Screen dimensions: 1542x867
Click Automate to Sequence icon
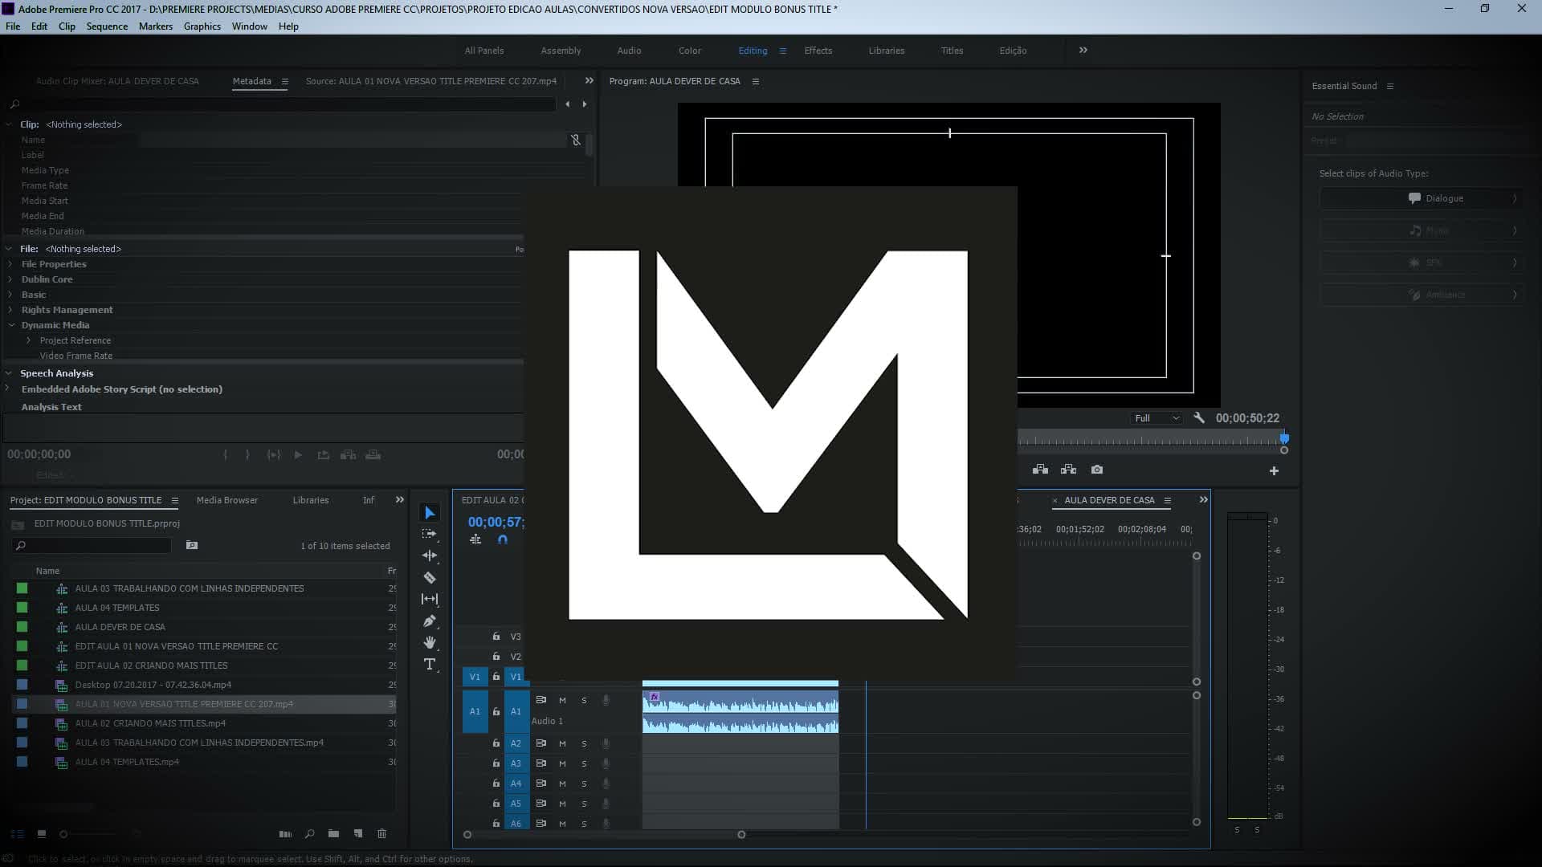pyautogui.click(x=285, y=834)
